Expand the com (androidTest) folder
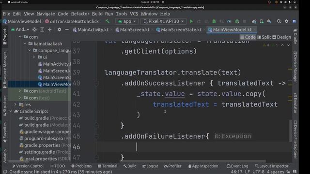The width and height of the screenshot is (310, 174). click(x=20, y=91)
